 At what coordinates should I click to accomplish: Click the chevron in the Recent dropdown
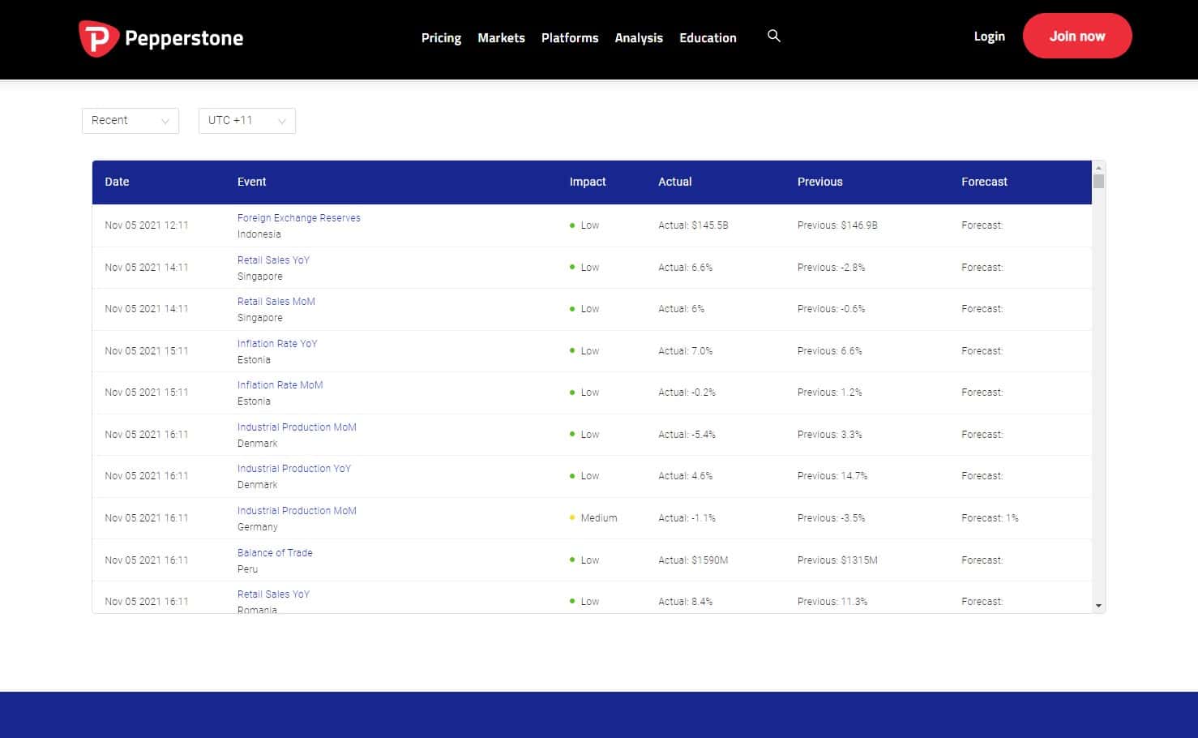click(165, 121)
